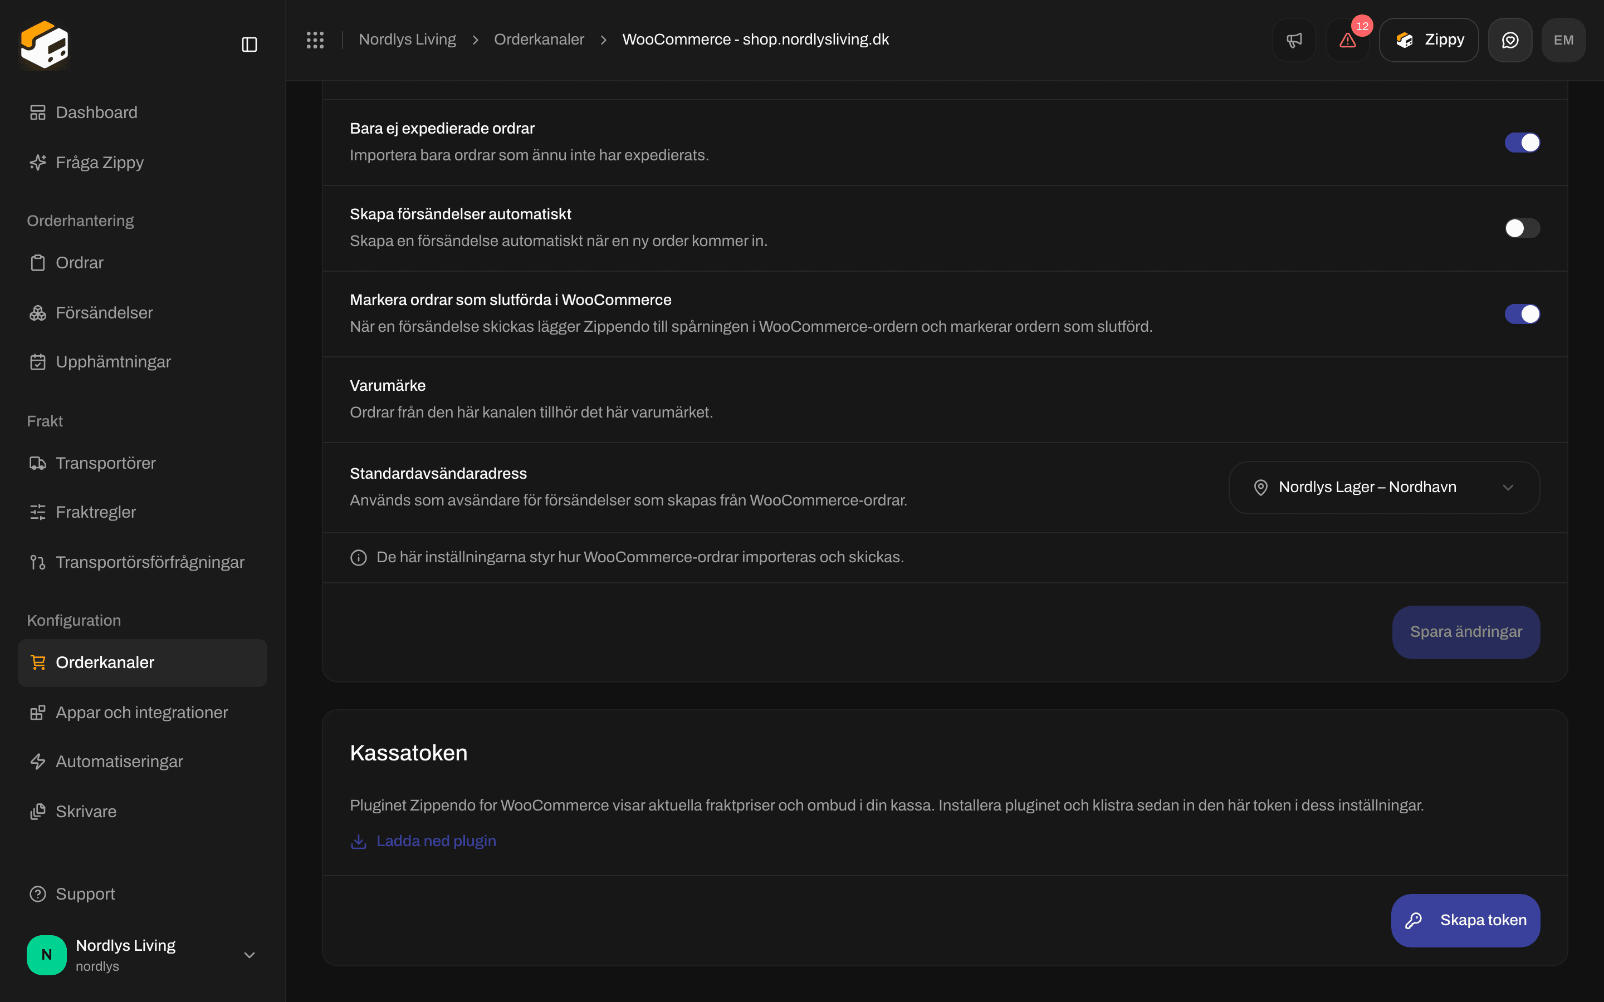Open the Zippy assistant button
The width and height of the screenshot is (1604, 1002).
click(x=1429, y=40)
